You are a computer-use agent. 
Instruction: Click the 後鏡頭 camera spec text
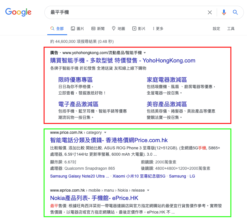point(176,168)
